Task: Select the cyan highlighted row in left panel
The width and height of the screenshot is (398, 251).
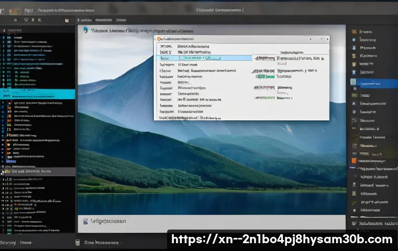Action: (x=38, y=94)
